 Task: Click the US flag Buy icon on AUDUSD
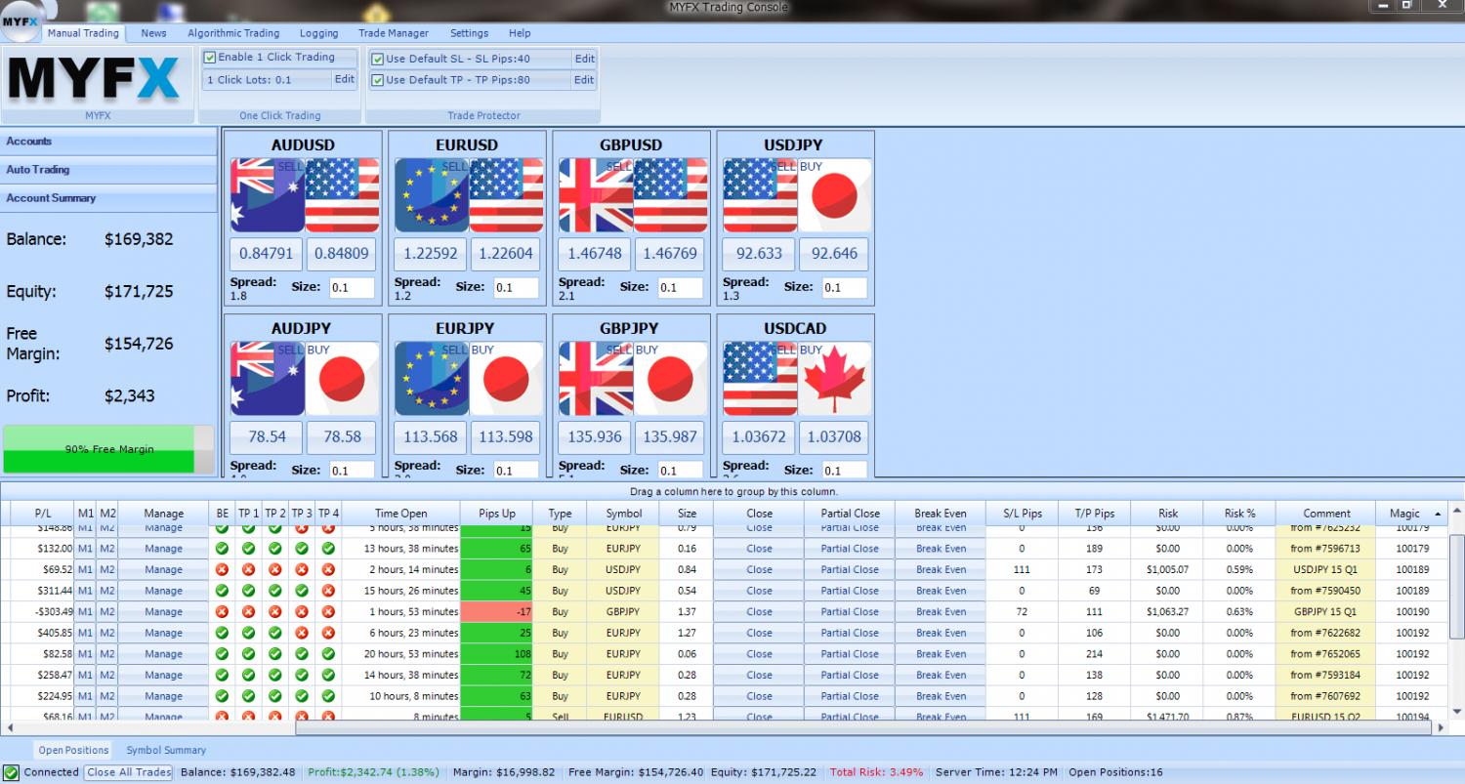pos(343,195)
